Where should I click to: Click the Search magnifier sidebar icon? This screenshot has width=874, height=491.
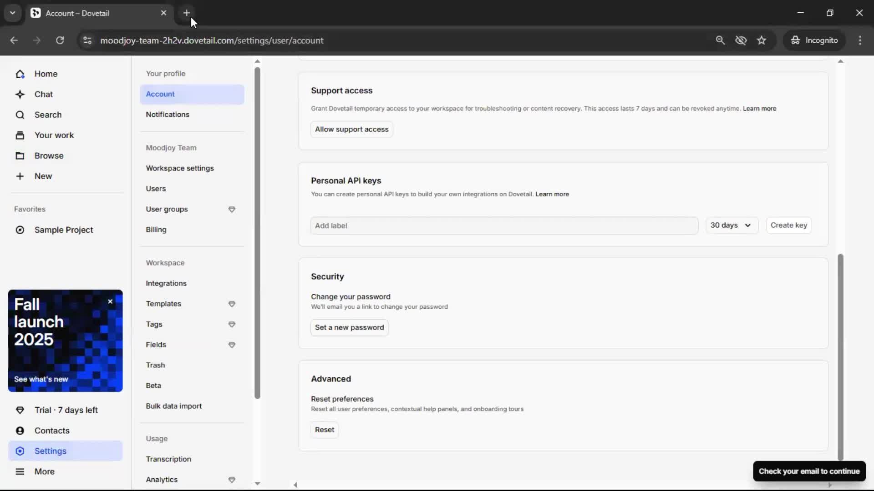click(x=20, y=115)
